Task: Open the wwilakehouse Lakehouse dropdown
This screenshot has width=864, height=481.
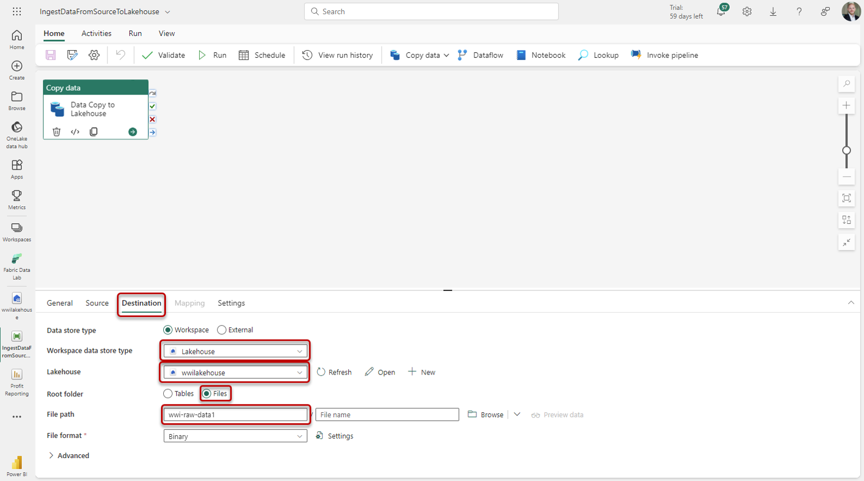Action: point(235,372)
